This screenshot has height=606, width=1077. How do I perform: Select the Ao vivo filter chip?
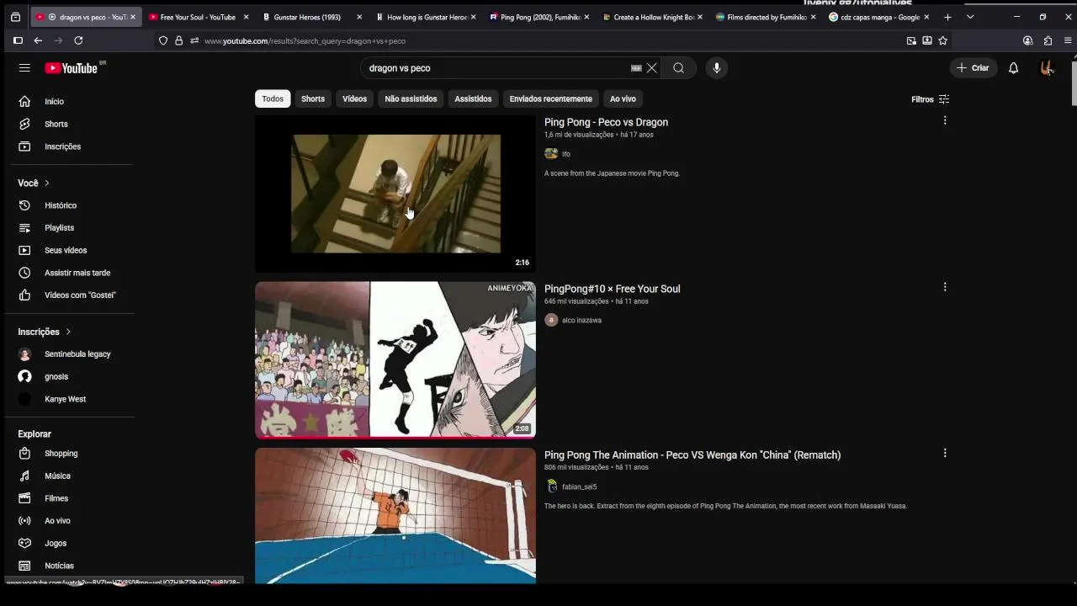coord(623,99)
